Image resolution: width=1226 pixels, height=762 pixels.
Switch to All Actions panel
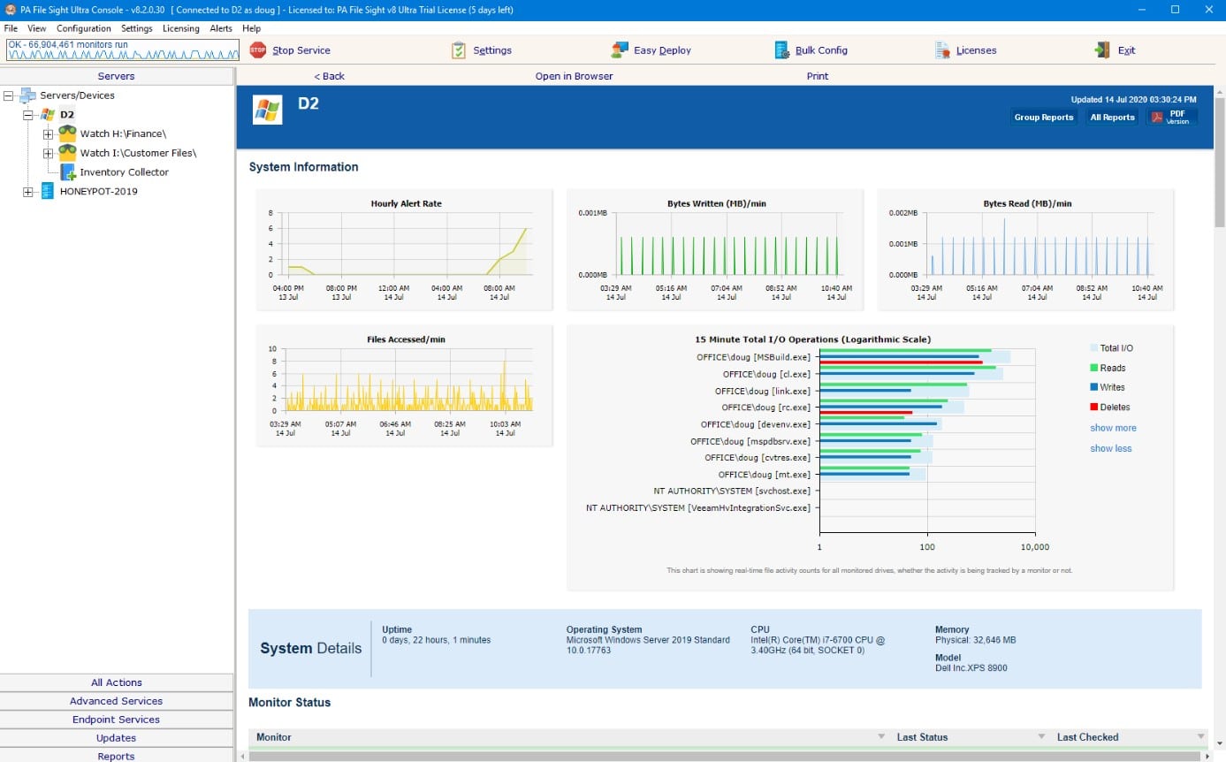[117, 682]
